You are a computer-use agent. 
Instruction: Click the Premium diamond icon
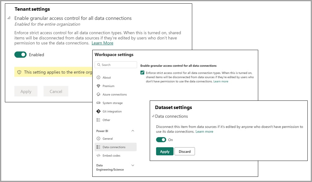(x=98, y=86)
